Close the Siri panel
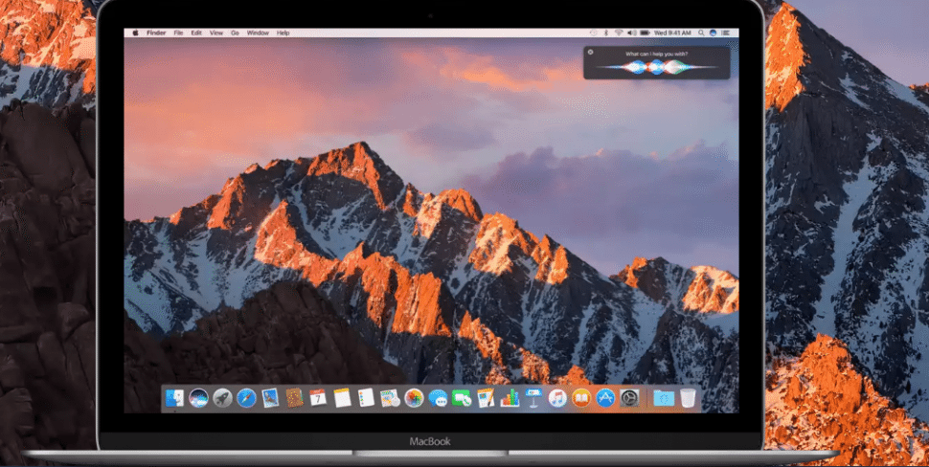 [590, 52]
